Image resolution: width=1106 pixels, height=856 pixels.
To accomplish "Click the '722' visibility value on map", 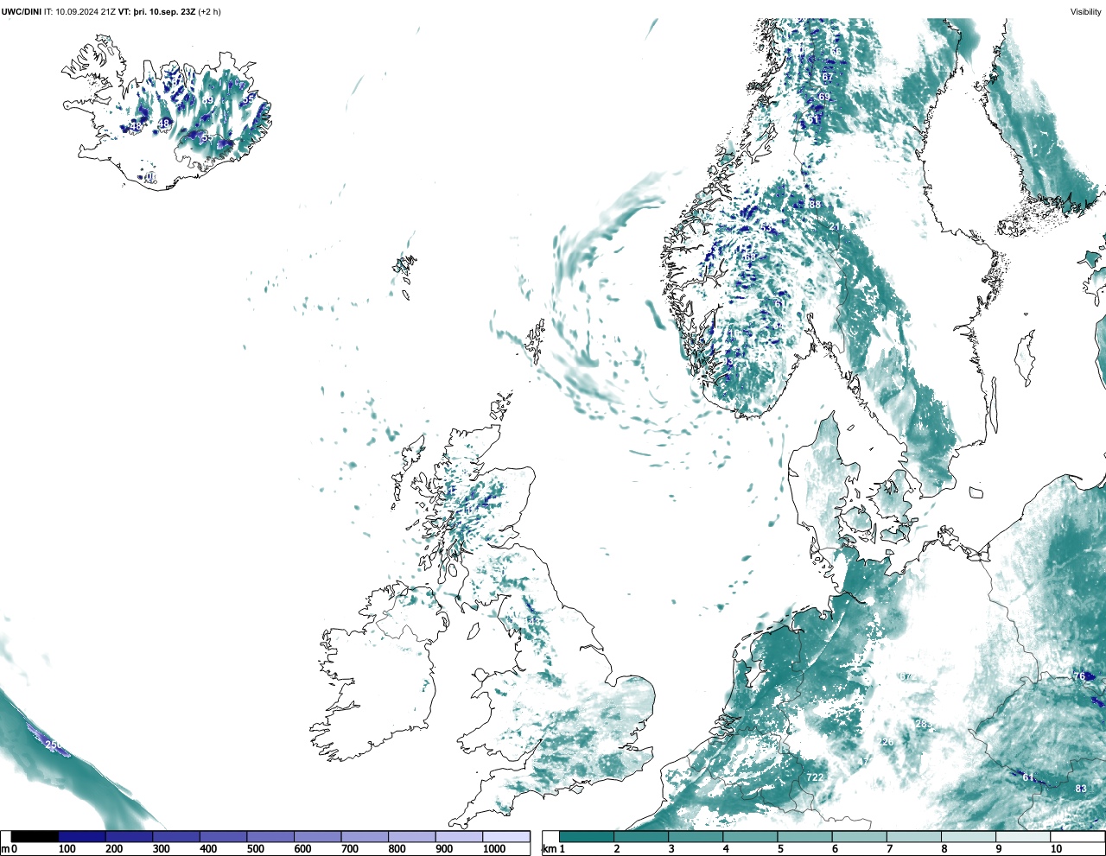I will pyautogui.click(x=815, y=777).
